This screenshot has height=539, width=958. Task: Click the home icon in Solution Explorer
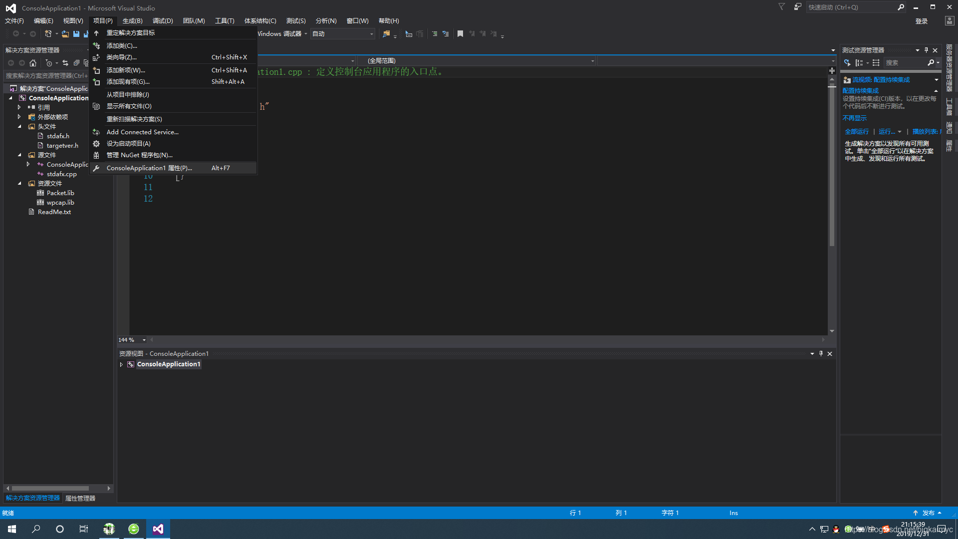pyautogui.click(x=33, y=63)
